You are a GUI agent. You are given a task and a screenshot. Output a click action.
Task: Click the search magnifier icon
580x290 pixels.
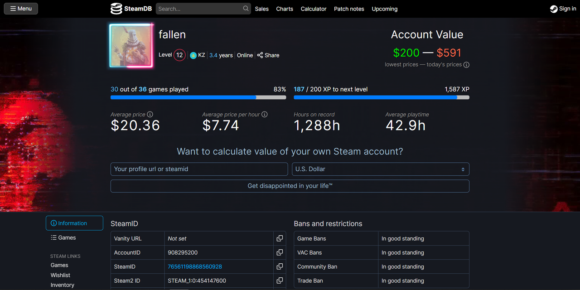tap(246, 9)
